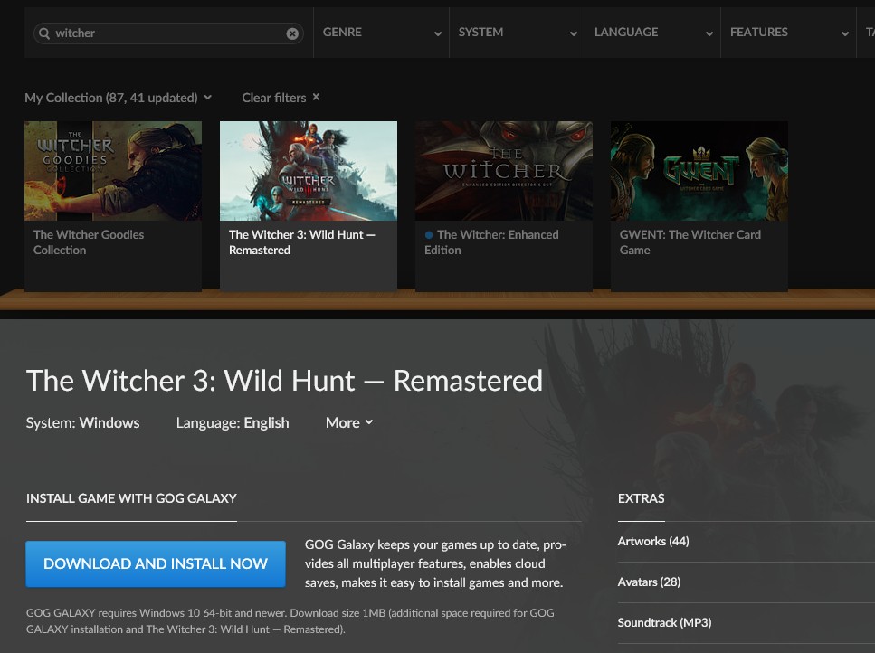Change the Language: English selection

(x=233, y=422)
